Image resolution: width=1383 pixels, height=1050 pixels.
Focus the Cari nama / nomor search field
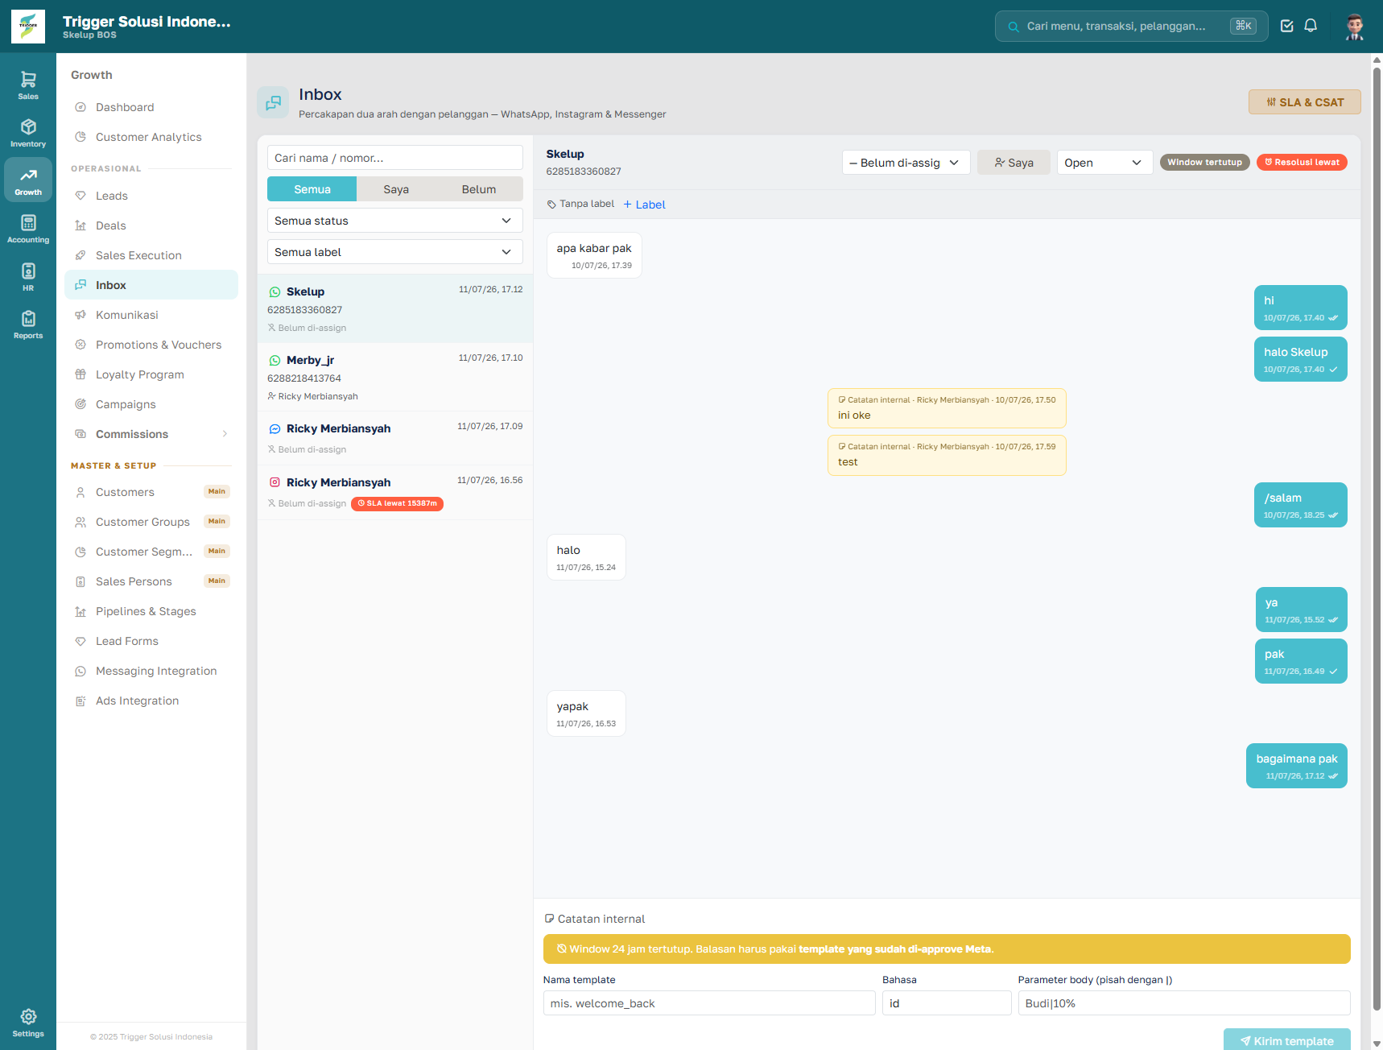394,158
